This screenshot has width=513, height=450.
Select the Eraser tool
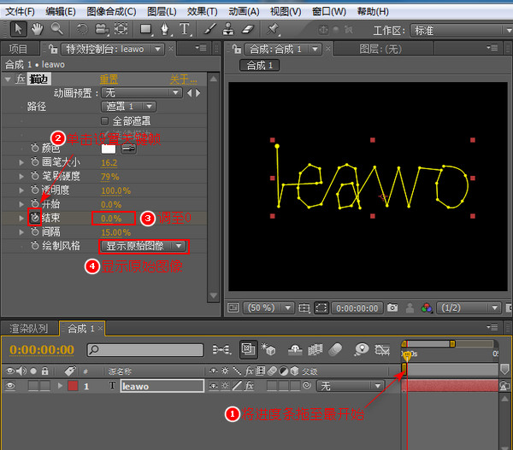[248, 29]
